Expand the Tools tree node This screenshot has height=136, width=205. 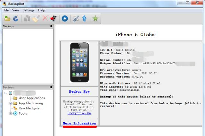point(11,114)
